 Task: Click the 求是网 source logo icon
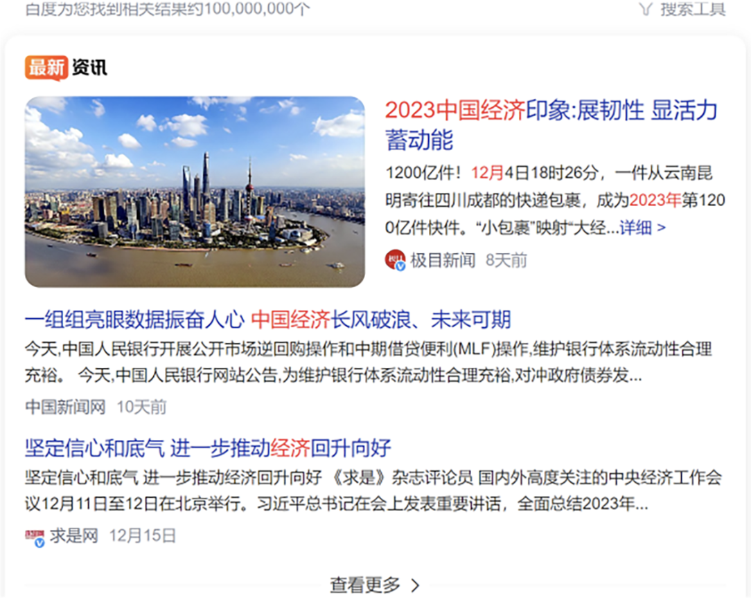[35, 537]
